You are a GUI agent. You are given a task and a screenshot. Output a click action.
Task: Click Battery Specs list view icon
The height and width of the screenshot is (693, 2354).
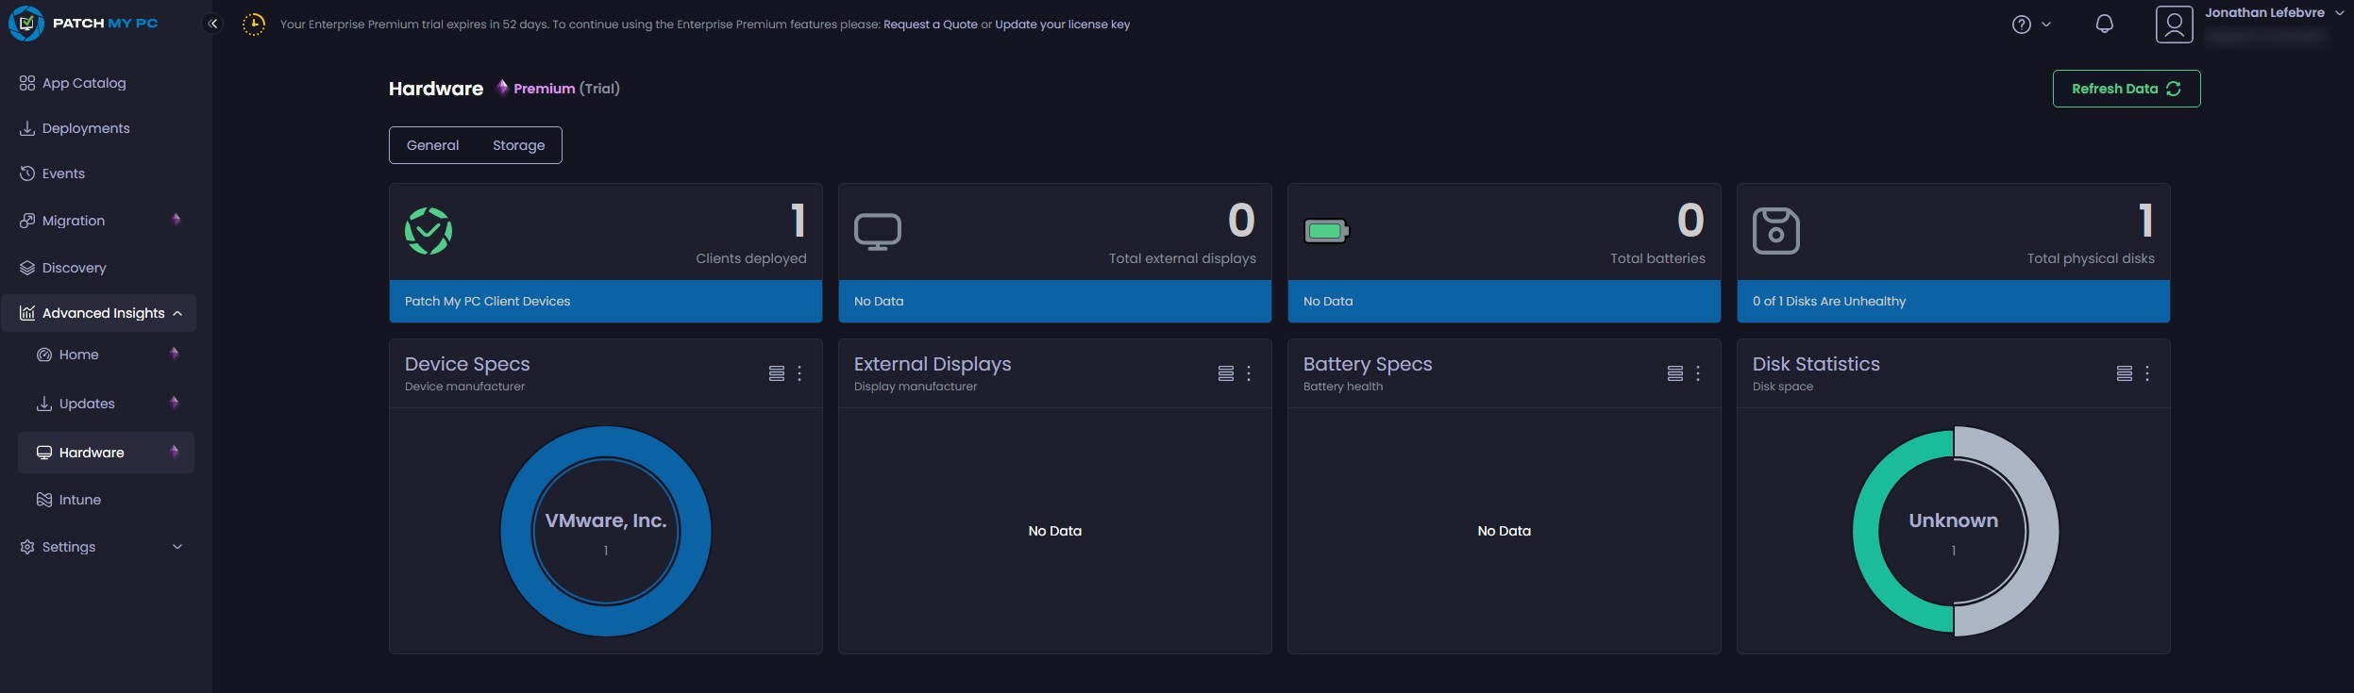(x=1674, y=373)
